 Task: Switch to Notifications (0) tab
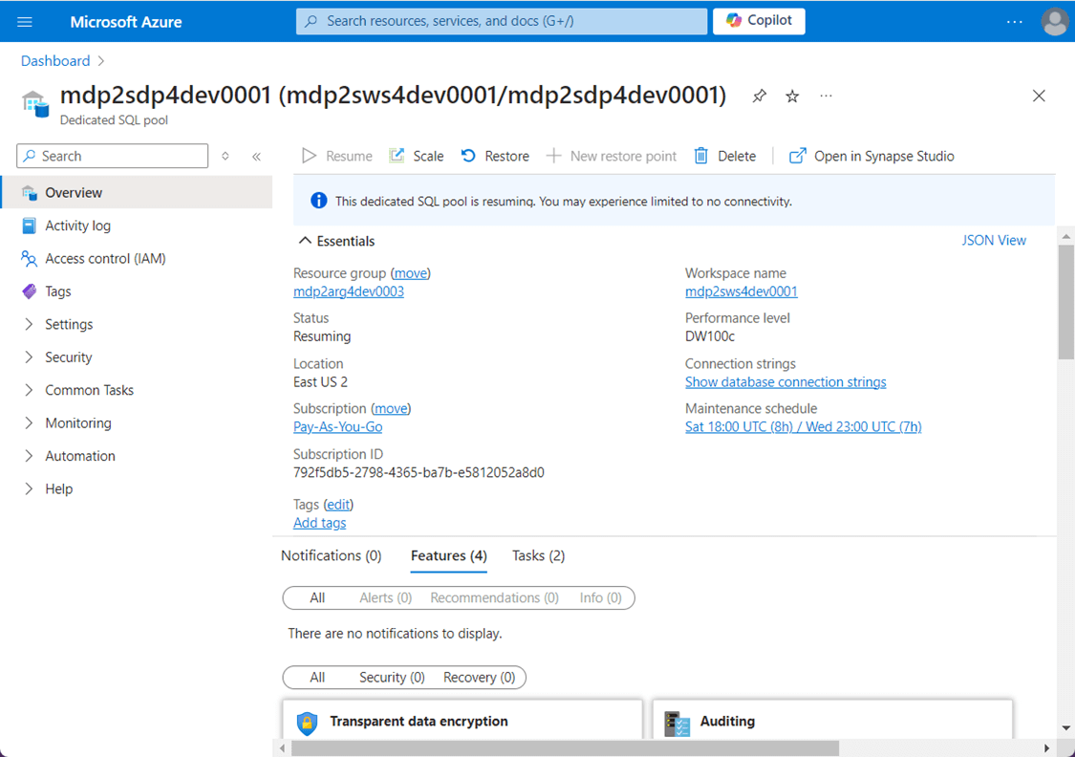[332, 555]
